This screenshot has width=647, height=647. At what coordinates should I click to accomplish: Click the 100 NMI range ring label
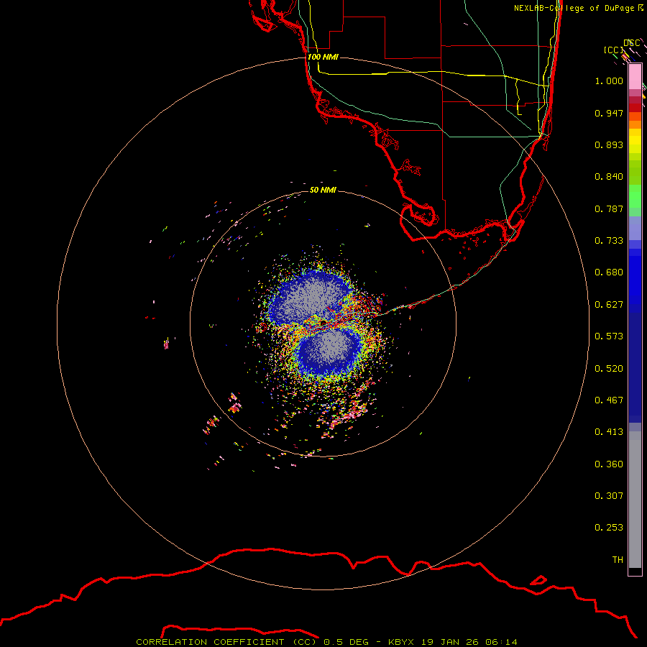click(323, 57)
